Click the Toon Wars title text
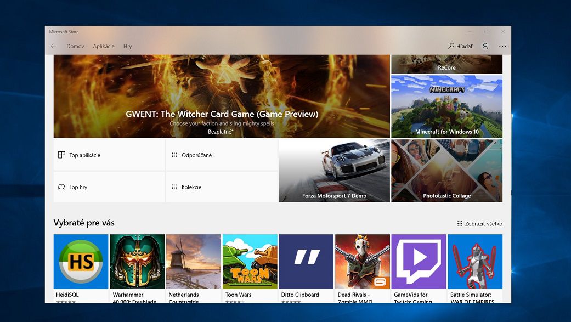 (238, 295)
